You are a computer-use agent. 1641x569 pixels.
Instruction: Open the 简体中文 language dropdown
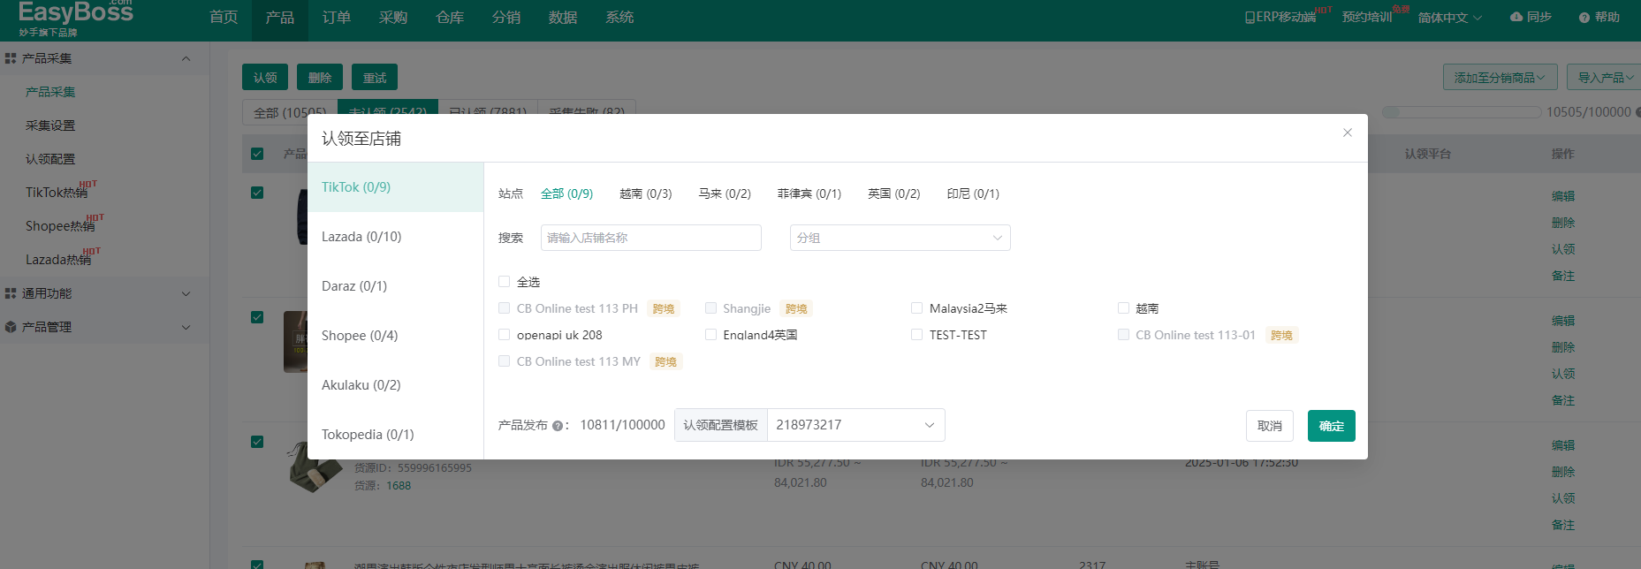point(1449,18)
